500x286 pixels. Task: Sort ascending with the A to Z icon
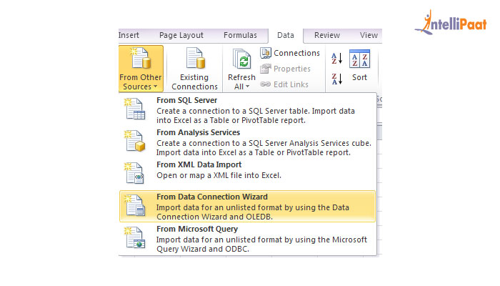pyautogui.click(x=336, y=59)
